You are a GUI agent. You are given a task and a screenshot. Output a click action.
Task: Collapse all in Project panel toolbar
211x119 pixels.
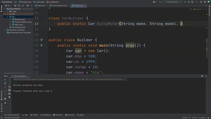pyautogui.click(x=23, y=6)
